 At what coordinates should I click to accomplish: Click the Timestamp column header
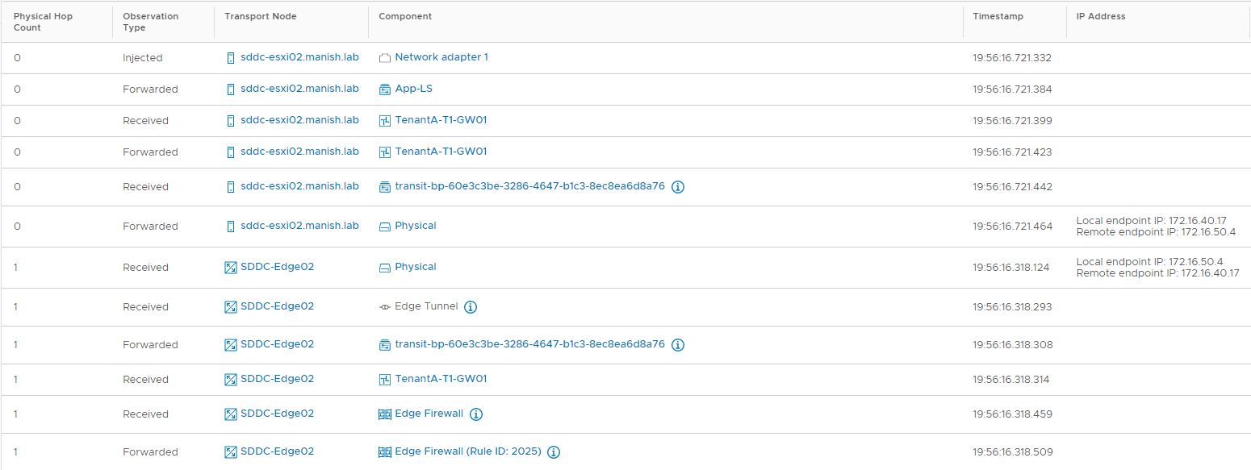tap(997, 16)
